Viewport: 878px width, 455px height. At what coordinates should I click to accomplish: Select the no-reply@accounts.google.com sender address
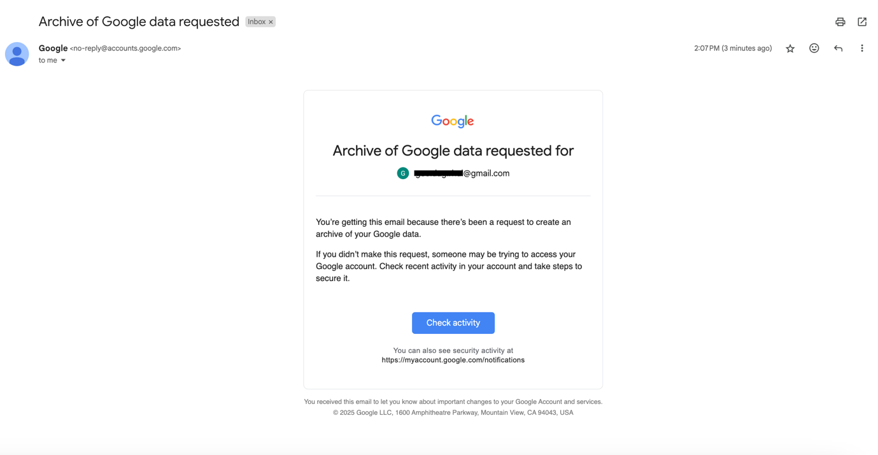125,48
